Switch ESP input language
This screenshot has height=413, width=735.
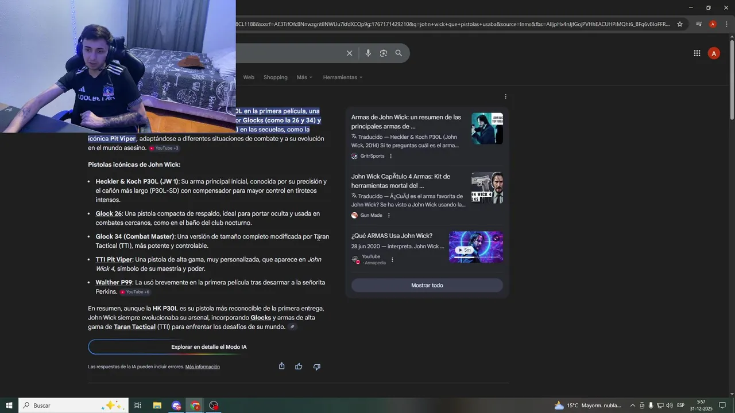[681, 406]
